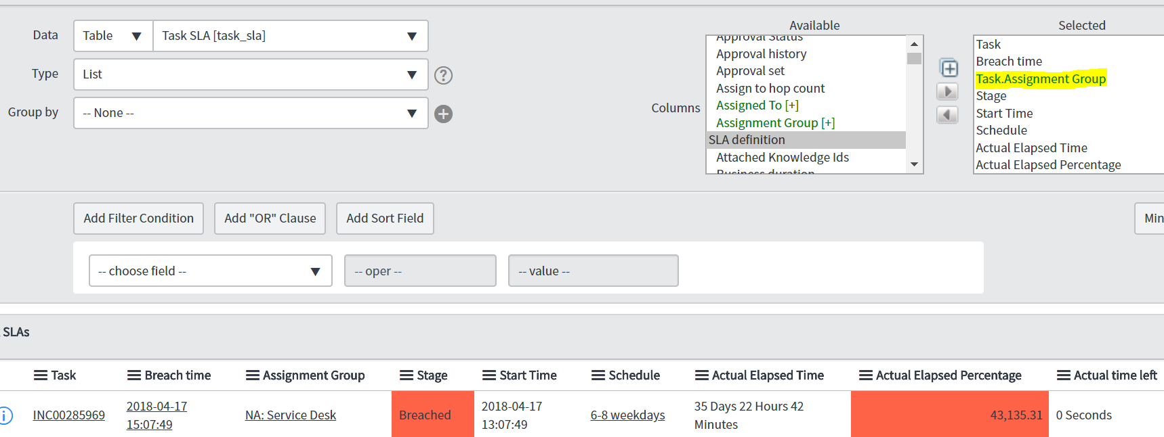
Task: Open the Actual time left column menu icon
Action: coord(1064,375)
